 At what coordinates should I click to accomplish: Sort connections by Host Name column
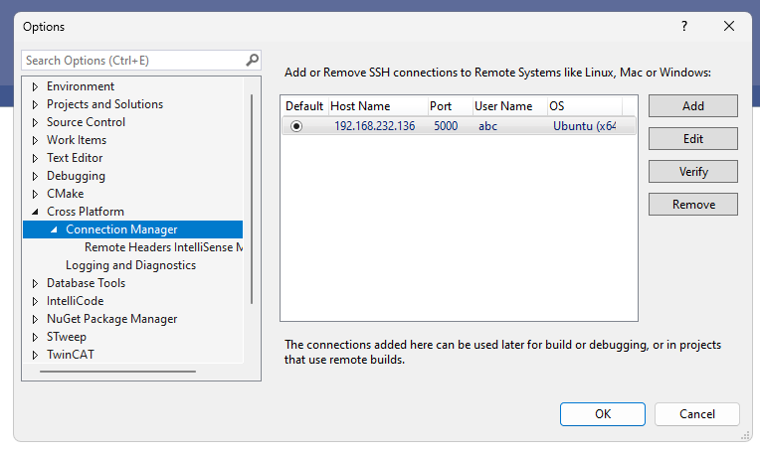[x=378, y=106]
